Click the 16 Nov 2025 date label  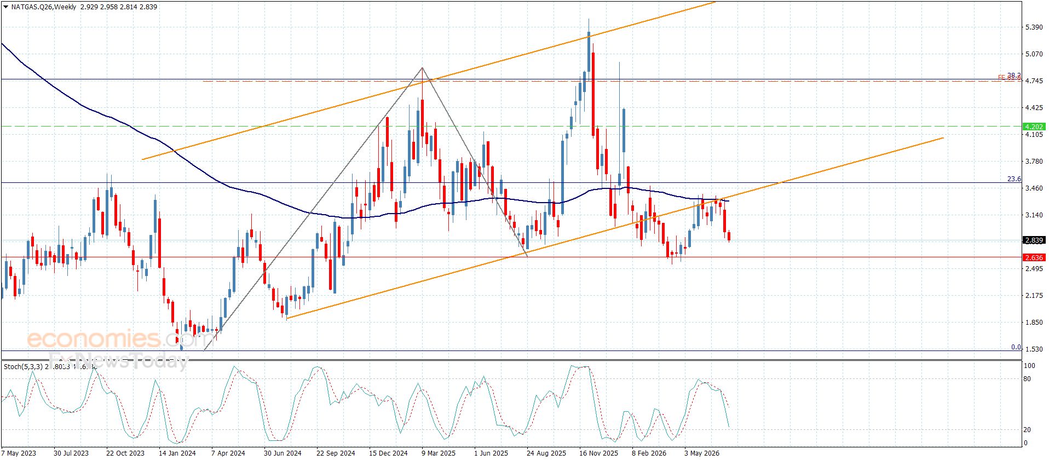598,453
